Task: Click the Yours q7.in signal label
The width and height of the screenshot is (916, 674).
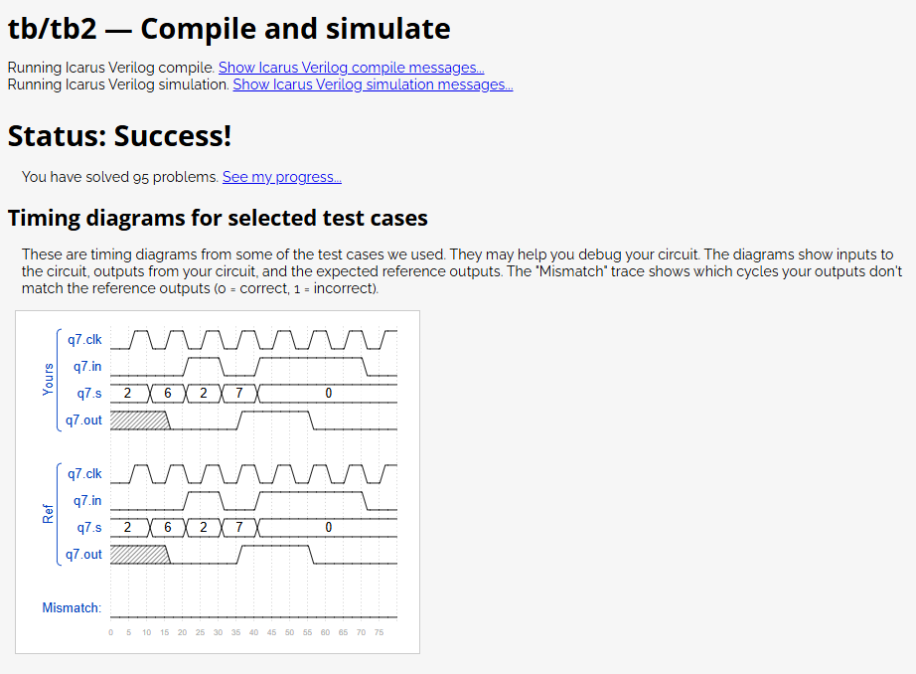Action: point(87,367)
